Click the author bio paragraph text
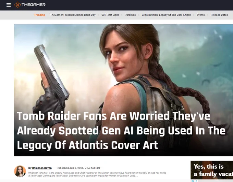The width and height of the screenshot is (233, 182). [x=97, y=174]
